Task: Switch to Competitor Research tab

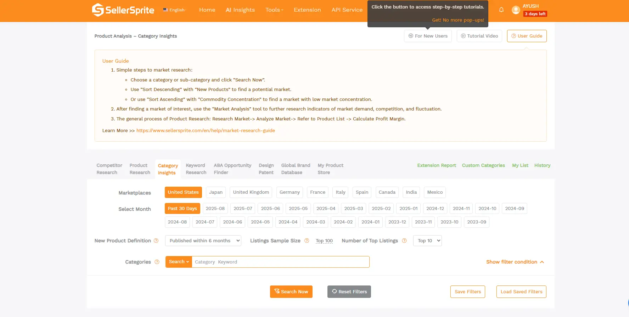Action: [x=109, y=169]
